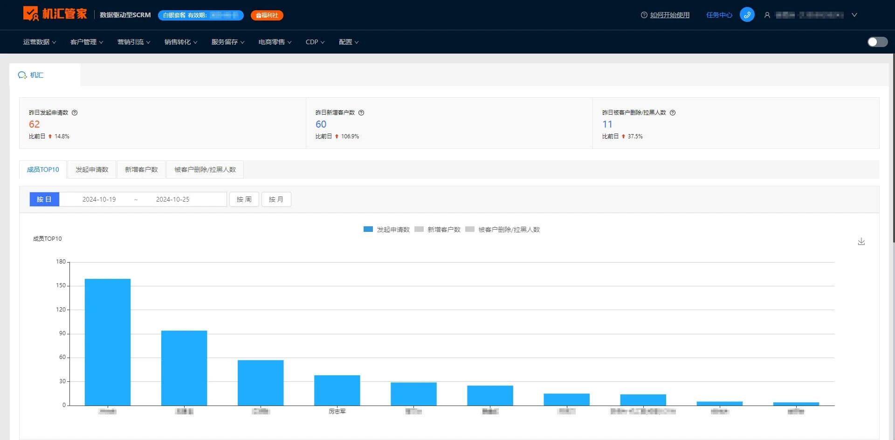Switch to the 发起申请数 tab
This screenshot has width=895, height=440.
click(x=92, y=169)
